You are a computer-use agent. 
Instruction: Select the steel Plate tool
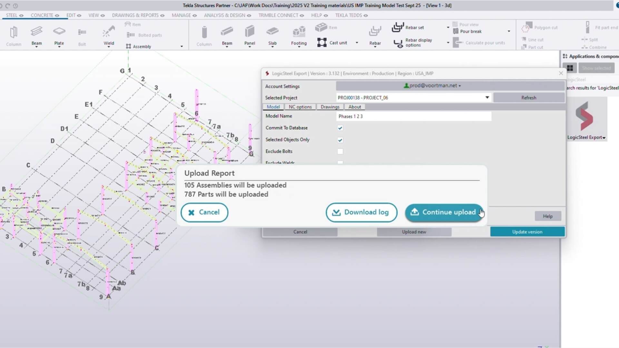pos(59,36)
